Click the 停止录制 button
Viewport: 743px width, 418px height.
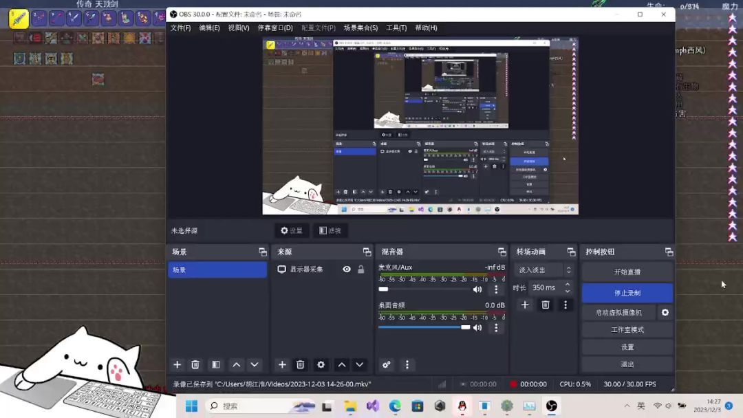pyautogui.click(x=627, y=293)
